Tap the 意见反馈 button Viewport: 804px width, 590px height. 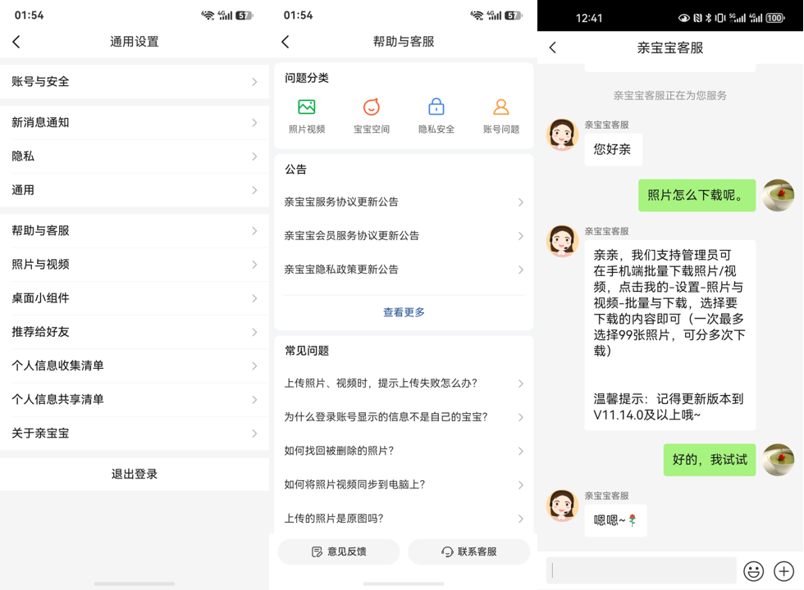point(339,551)
